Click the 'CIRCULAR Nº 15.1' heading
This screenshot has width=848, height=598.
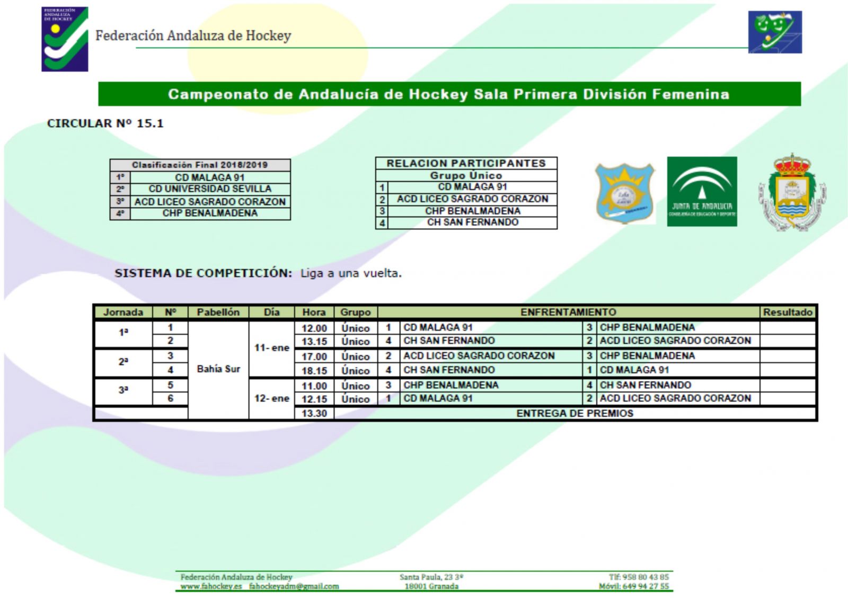pos(105,123)
